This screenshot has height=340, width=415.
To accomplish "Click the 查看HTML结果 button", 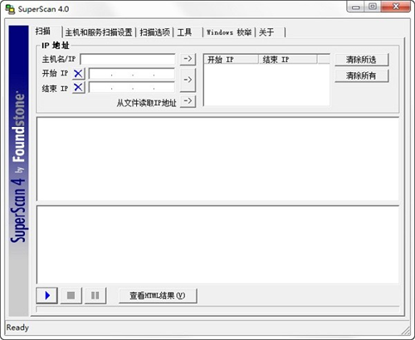I will [158, 296].
